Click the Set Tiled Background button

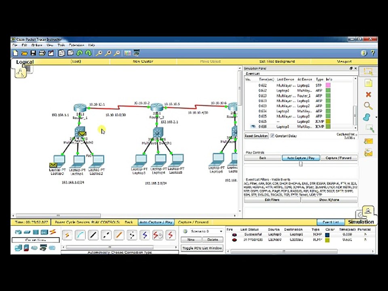pyautogui.click(x=277, y=61)
